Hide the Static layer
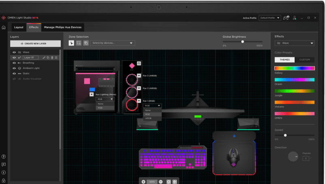This screenshot has width=325, height=184. [x=14, y=73]
